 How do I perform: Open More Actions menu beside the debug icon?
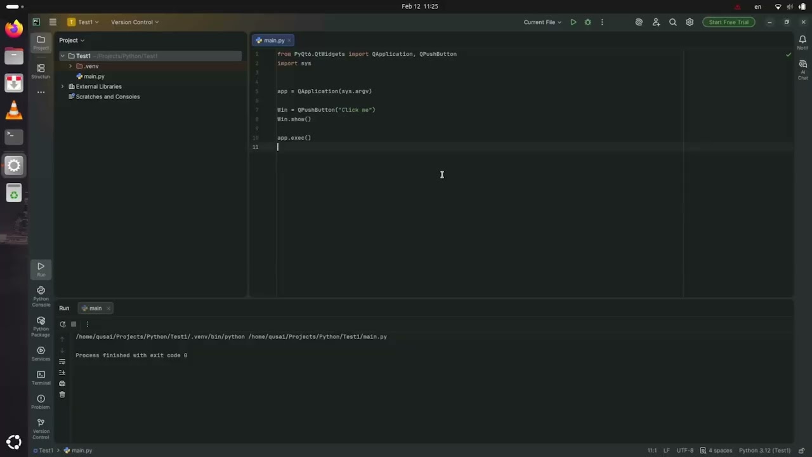tap(602, 22)
